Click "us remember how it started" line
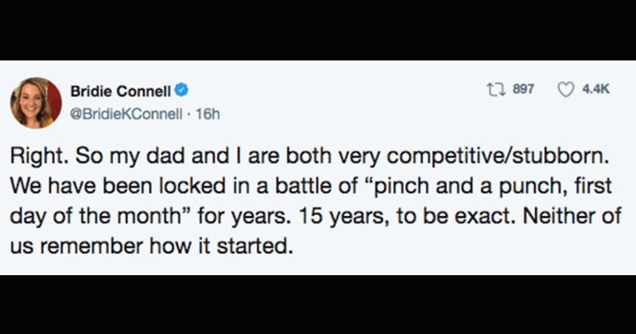Screen dimensions: 636x334 point(147,246)
